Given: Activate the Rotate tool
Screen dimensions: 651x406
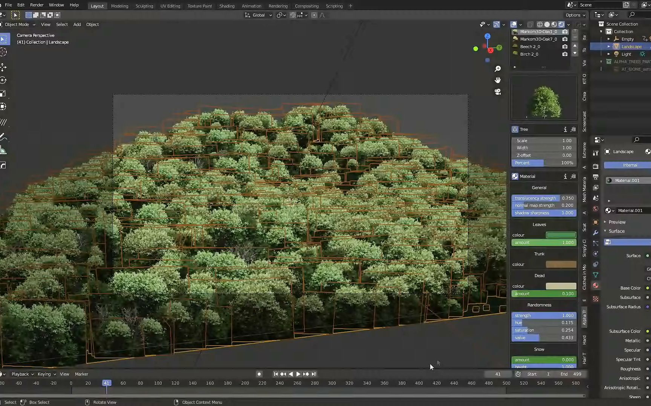Looking at the screenshot, I should 4,80.
